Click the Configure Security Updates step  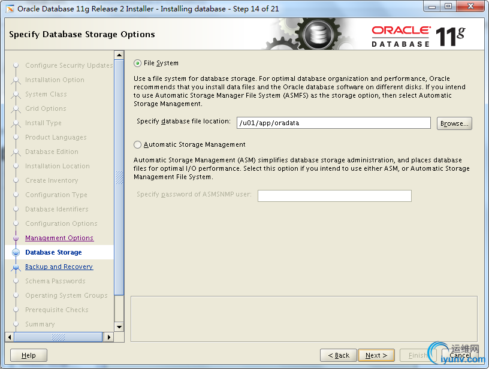69,65
